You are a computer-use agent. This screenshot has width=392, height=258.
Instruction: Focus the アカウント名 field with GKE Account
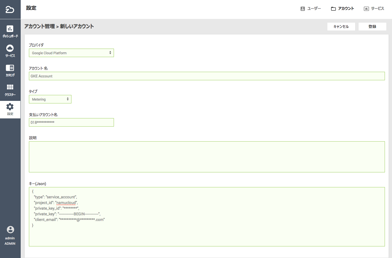coord(207,76)
